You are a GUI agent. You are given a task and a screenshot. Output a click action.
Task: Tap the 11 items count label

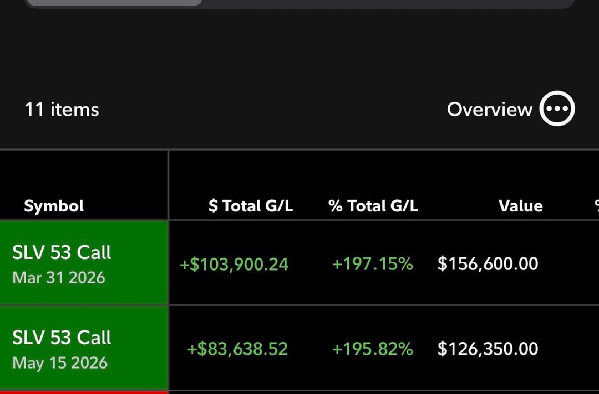[x=62, y=109]
